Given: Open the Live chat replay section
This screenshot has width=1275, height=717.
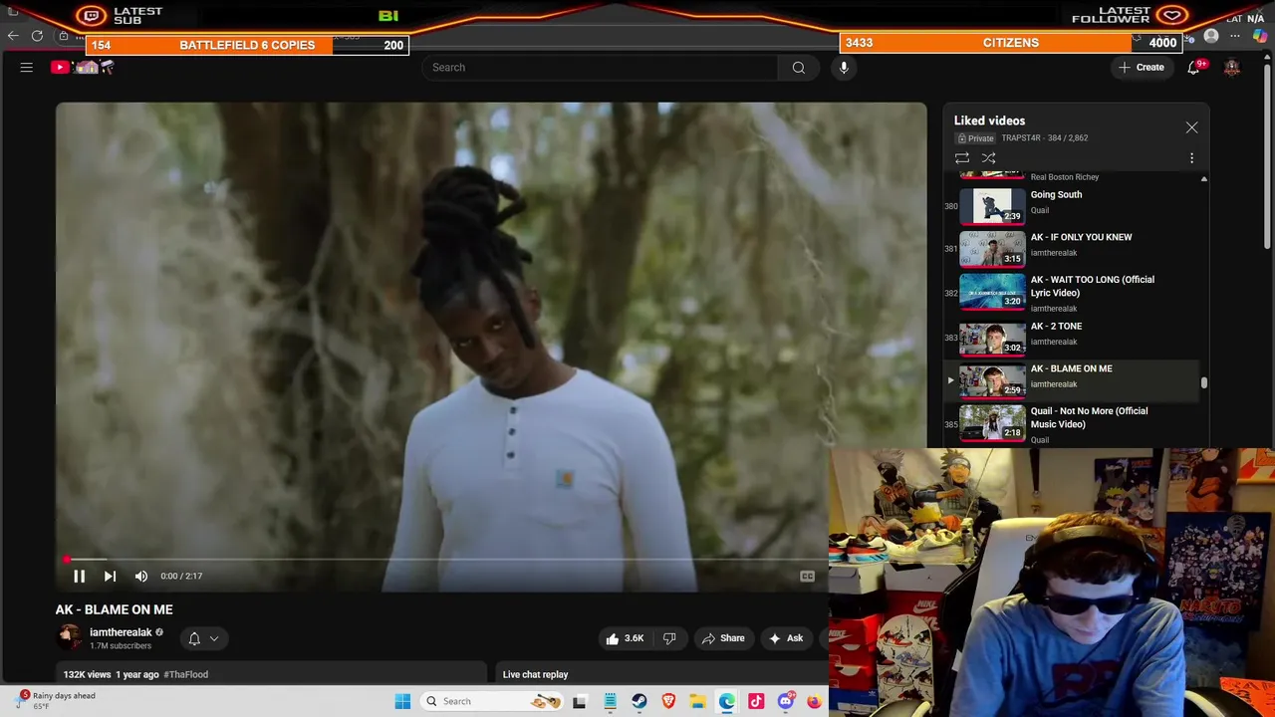Looking at the screenshot, I should click(x=535, y=674).
